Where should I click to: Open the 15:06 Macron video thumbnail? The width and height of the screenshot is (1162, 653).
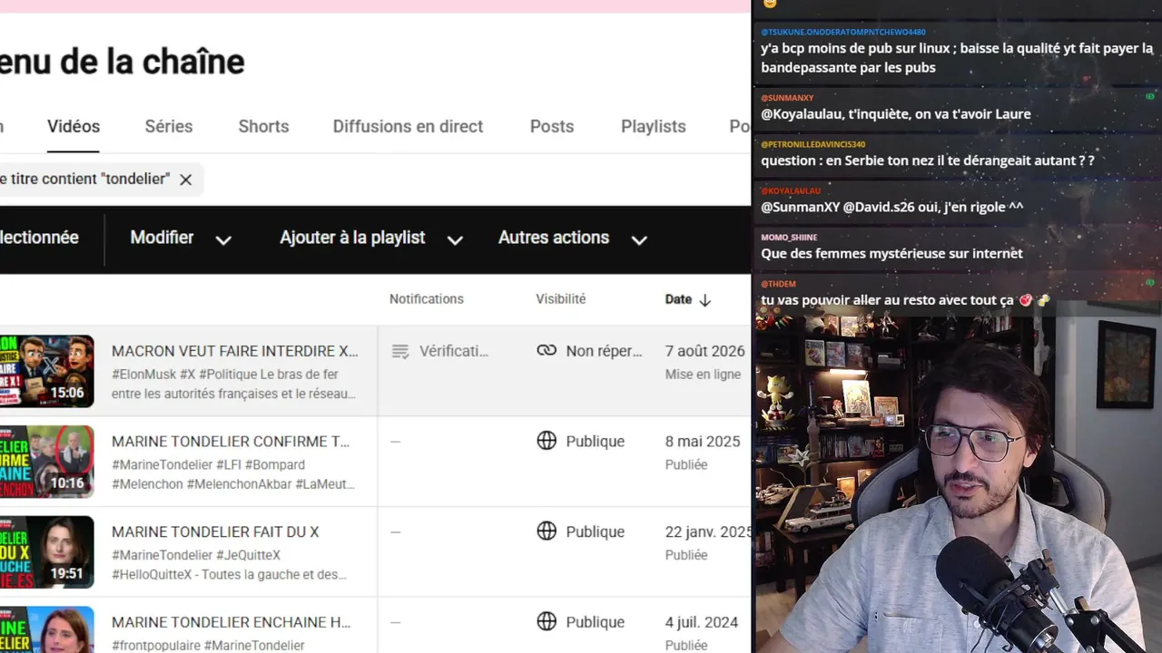(47, 371)
